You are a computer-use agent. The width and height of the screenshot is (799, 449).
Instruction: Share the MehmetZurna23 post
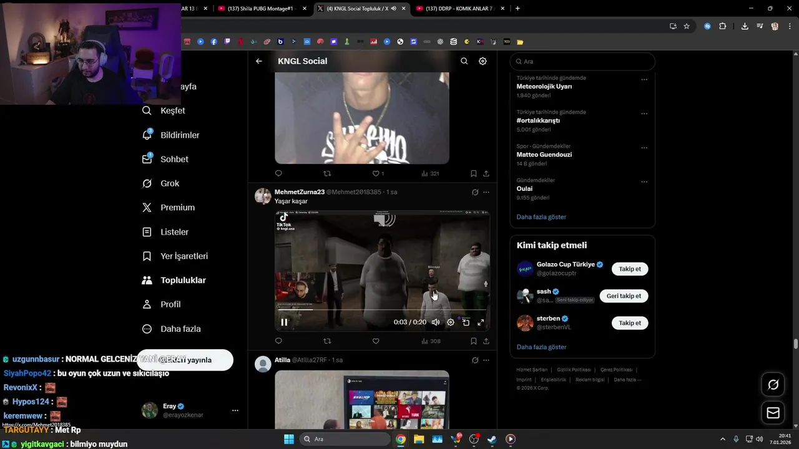pyautogui.click(x=486, y=341)
